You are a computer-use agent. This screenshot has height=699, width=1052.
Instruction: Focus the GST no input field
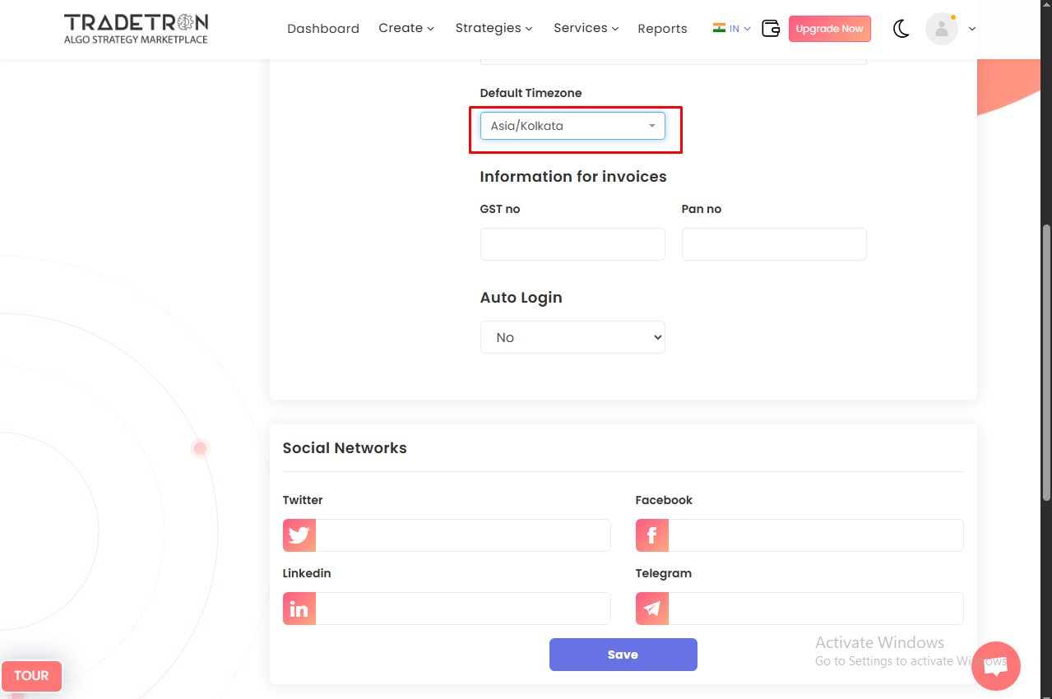572,244
